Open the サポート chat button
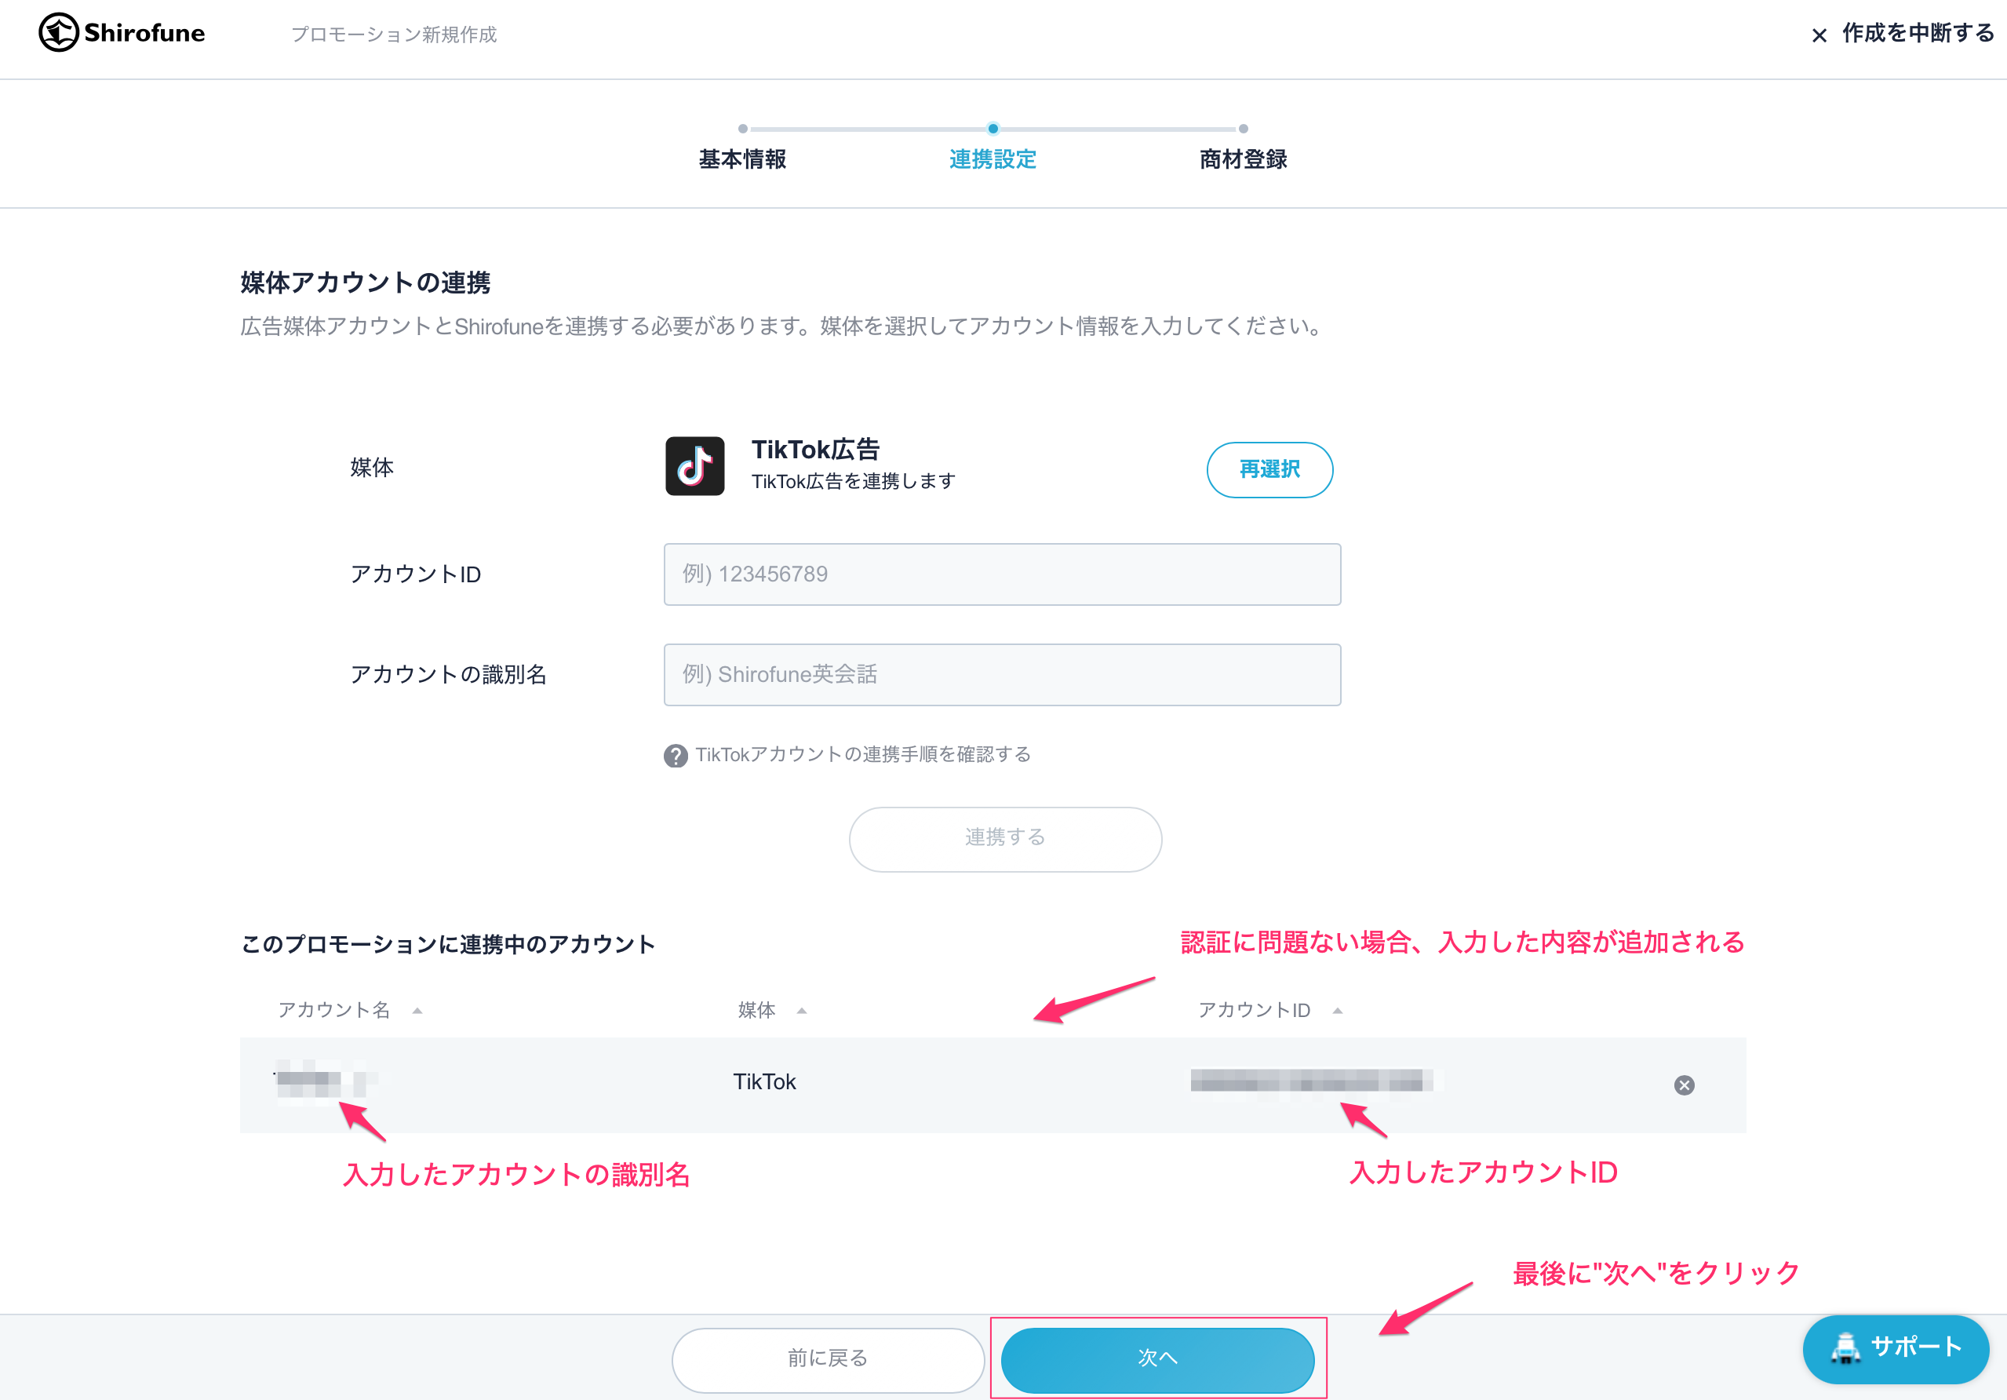This screenshot has height=1400, width=2007. coord(1895,1348)
